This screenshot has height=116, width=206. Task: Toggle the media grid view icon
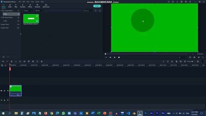click(x=100, y=11)
